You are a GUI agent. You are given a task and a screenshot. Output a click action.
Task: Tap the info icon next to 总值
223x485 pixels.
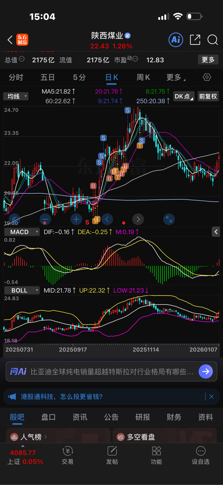click(x=22, y=59)
